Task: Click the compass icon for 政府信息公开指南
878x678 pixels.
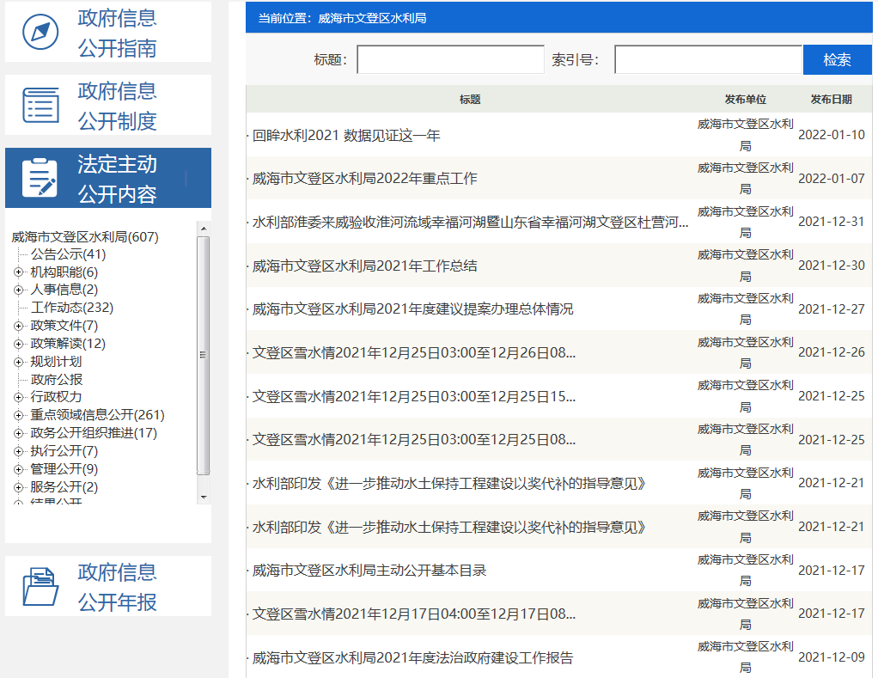Action: pyautogui.click(x=41, y=32)
